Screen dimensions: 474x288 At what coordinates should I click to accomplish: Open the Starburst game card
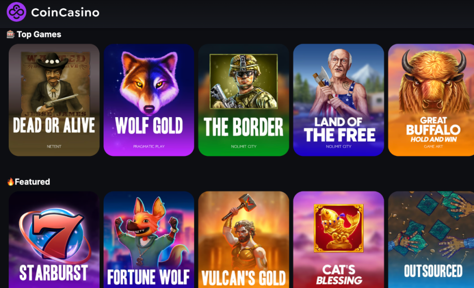pos(54,240)
